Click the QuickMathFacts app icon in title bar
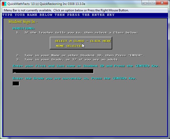The width and height of the screenshot is (170, 139). [x=4, y=4]
